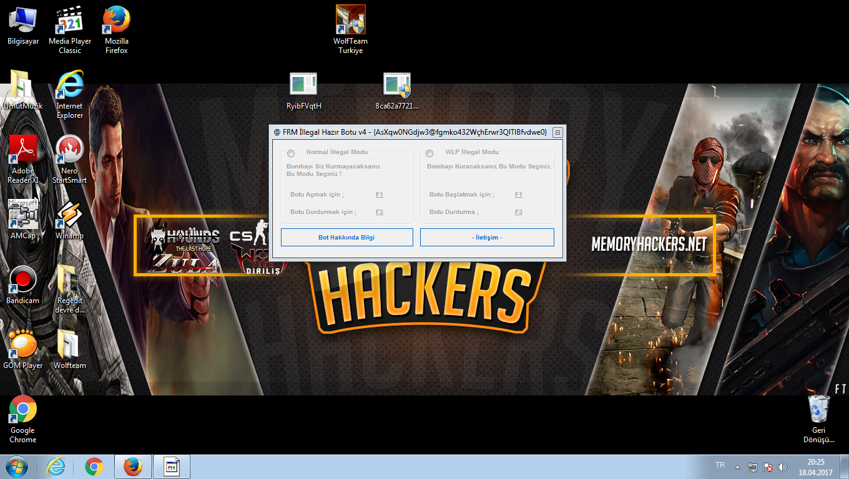
Task: Open the Windows Start menu
Action: tap(17, 467)
